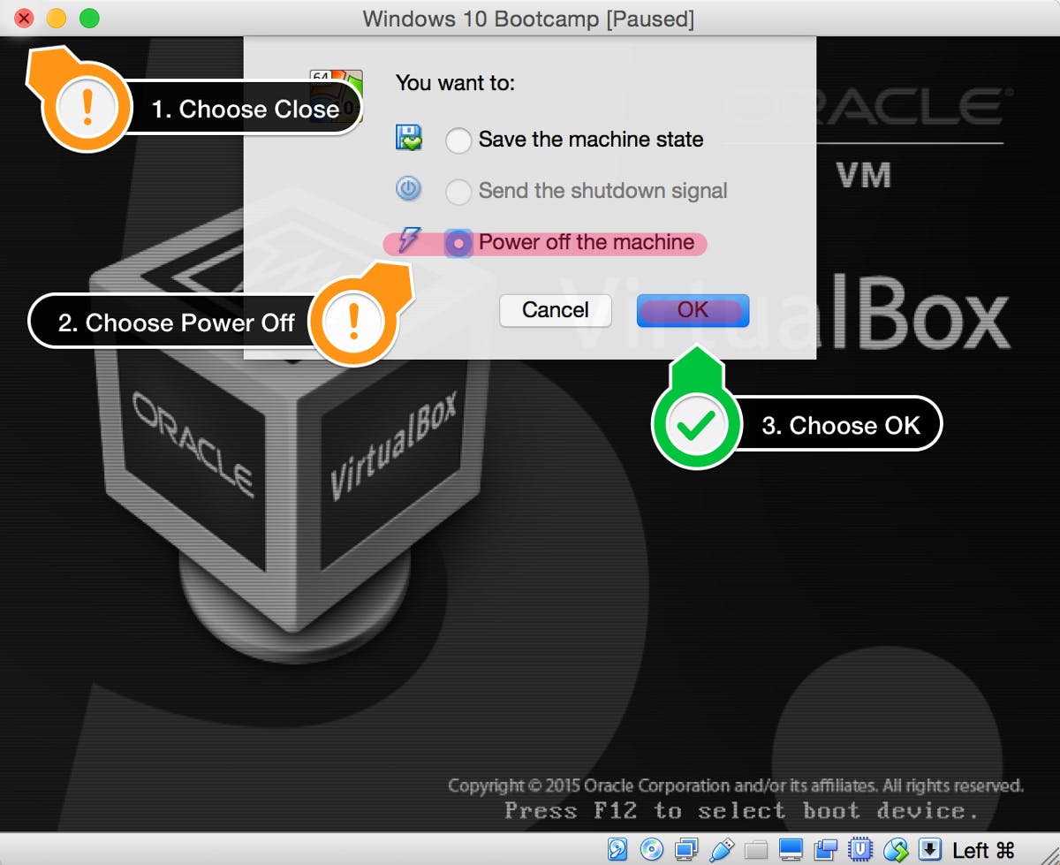Select the Save the machine state option
Screen dimensions: 1060x865
coord(458,140)
